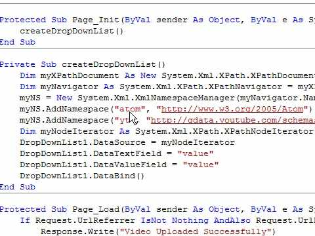Screen dimensions: 315x236
Task: Click "Video Uploaded Successfully" string literal
Action: (x=198, y=231)
